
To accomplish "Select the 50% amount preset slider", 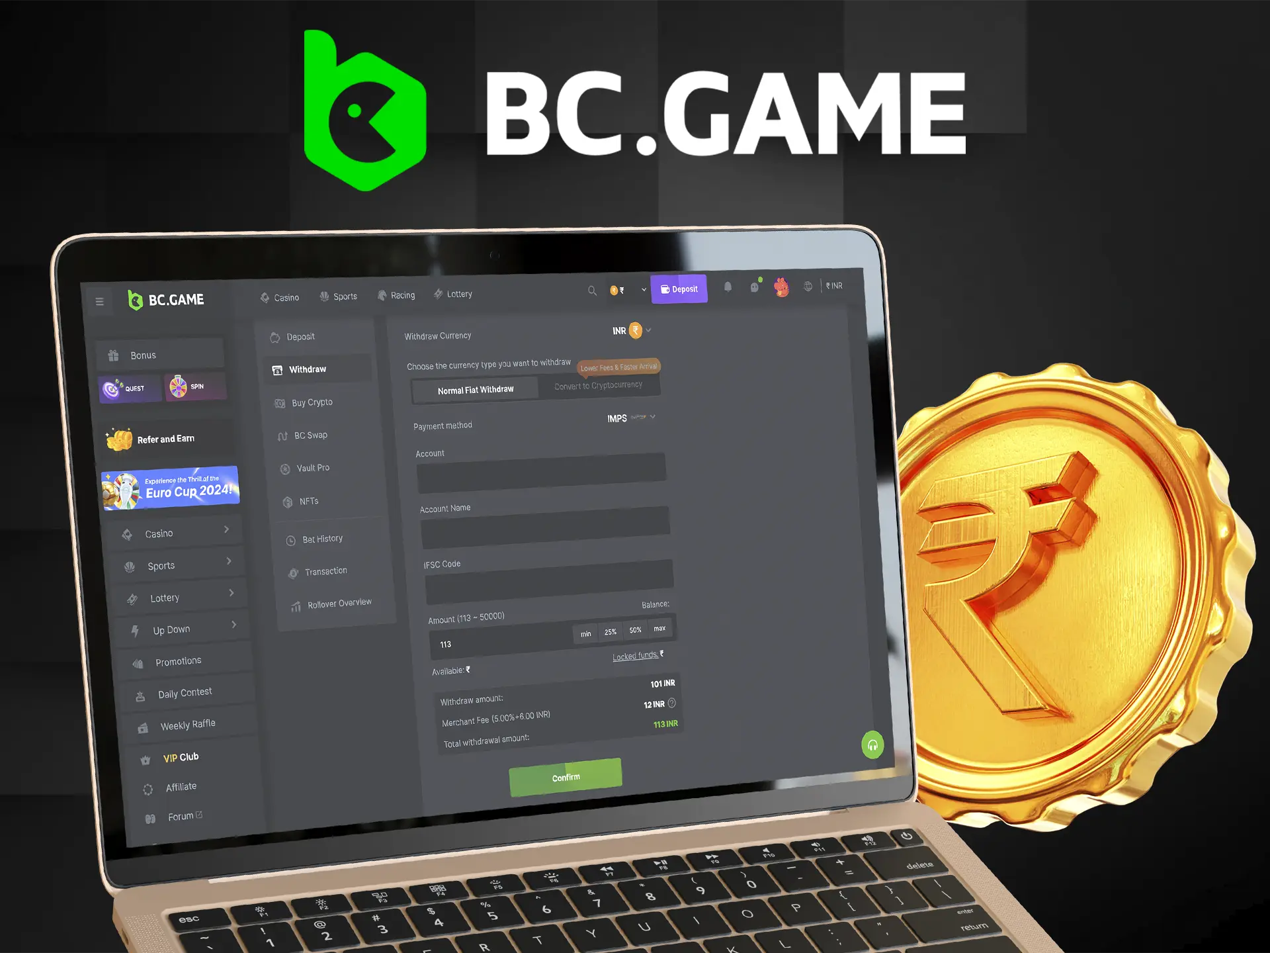I will (x=641, y=631).
